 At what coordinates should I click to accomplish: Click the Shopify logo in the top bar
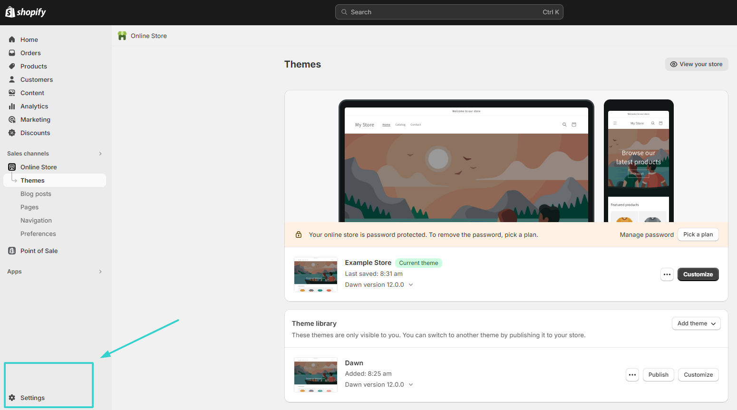(26, 12)
